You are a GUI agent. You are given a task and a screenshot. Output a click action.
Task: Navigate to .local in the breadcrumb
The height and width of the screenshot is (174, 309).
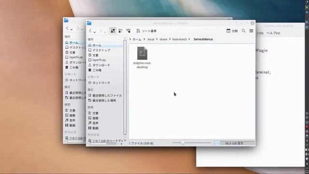[151, 39]
